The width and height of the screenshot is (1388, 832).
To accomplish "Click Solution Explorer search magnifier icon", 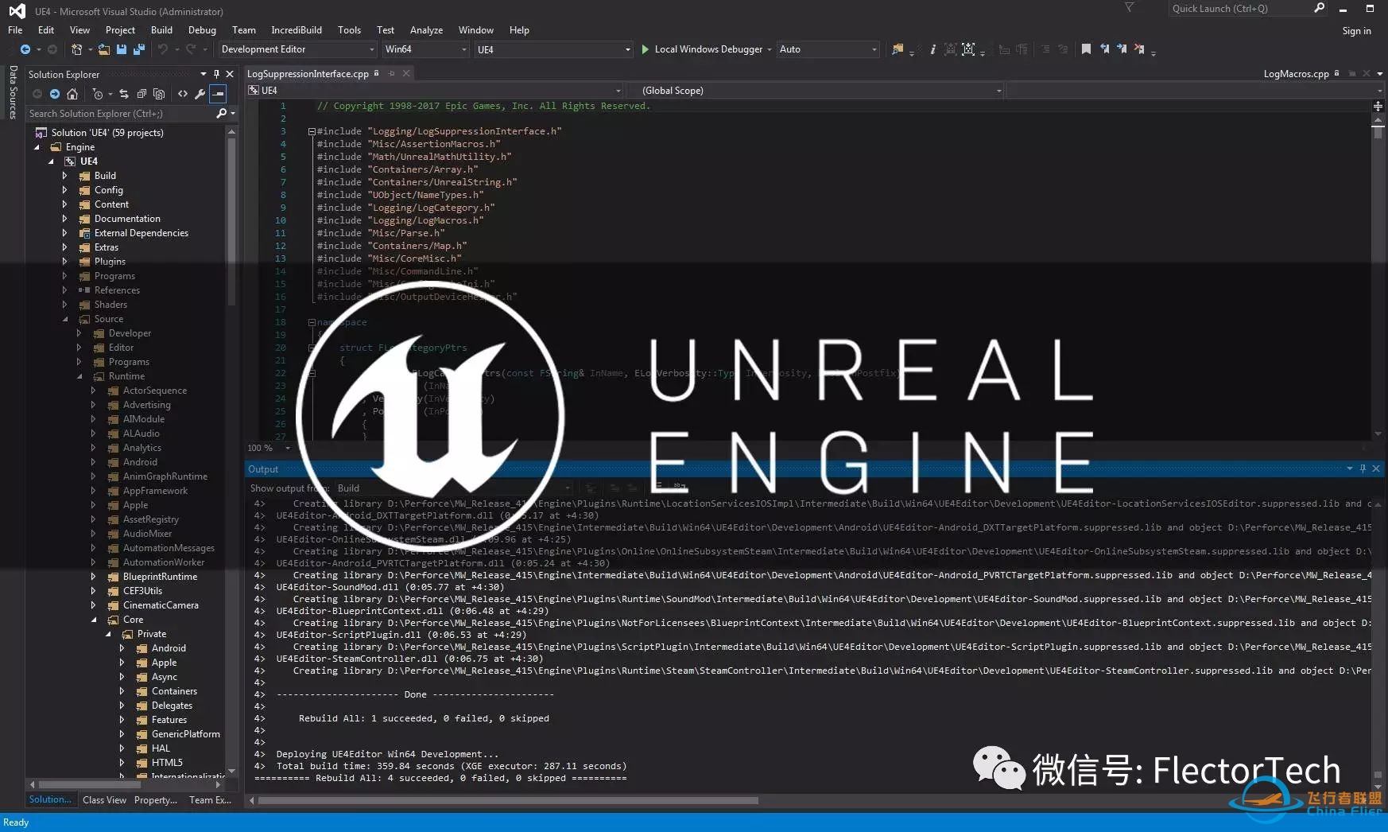I will coord(222,114).
